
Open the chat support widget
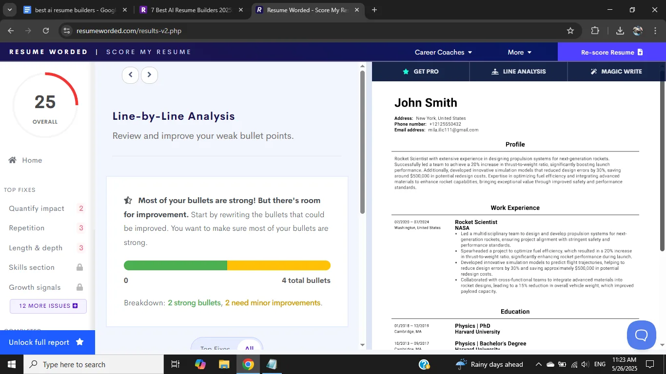(x=641, y=335)
